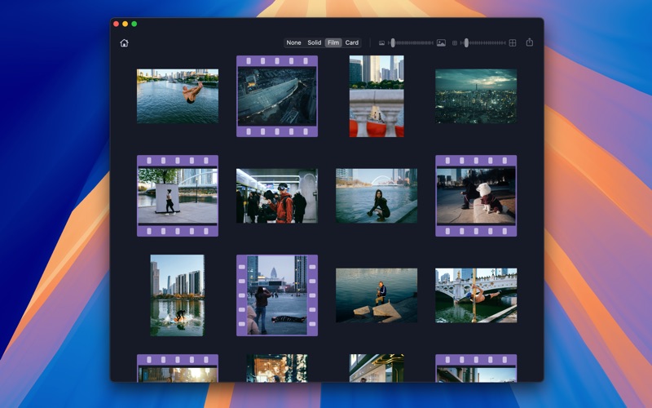Maximize the window with the green button
Viewport: 652px width, 408px height.
pyautogui.click(x=134, y=24)
